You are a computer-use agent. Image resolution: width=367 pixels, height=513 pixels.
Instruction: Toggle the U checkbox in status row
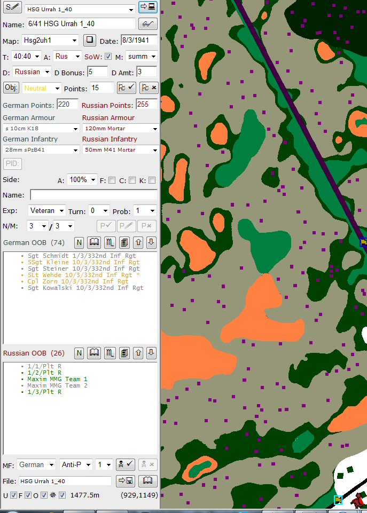click(13, 495)
